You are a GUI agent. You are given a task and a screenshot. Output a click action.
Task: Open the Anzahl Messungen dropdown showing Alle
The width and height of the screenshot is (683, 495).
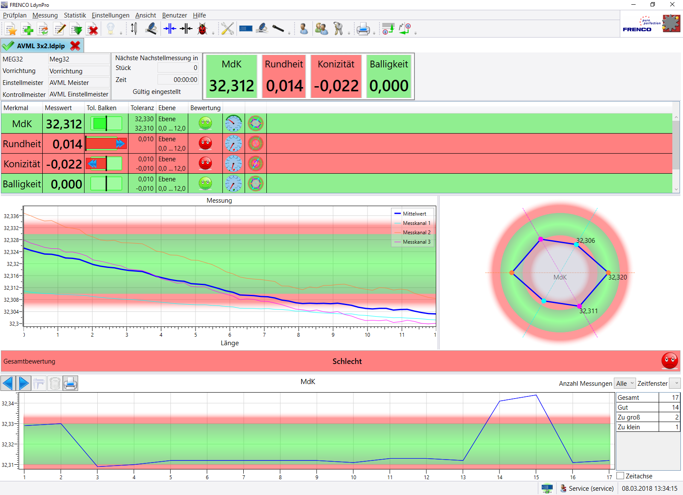(x=625, y=383)
